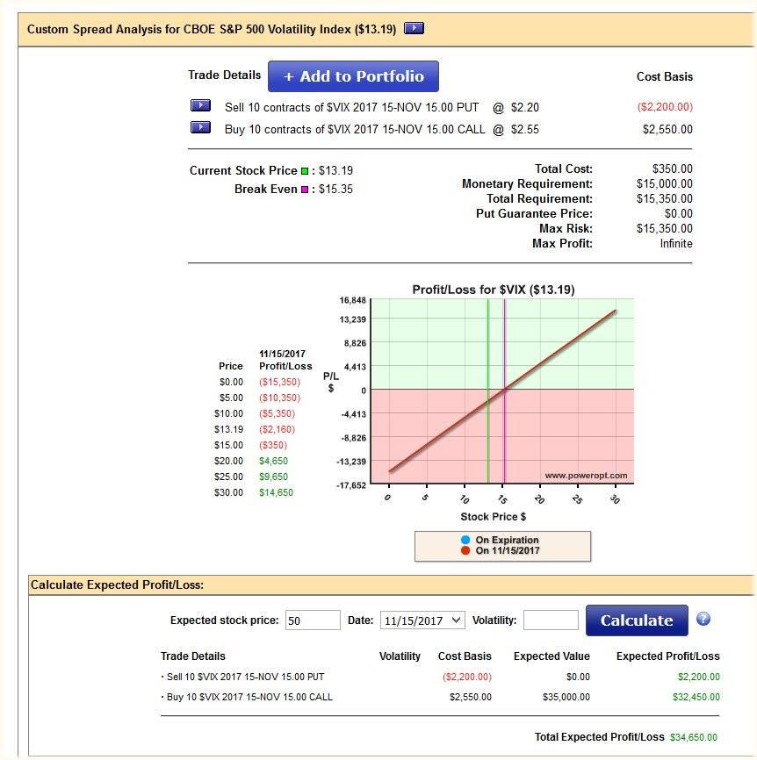Open the help question mark icon

[x=703, y=619]
